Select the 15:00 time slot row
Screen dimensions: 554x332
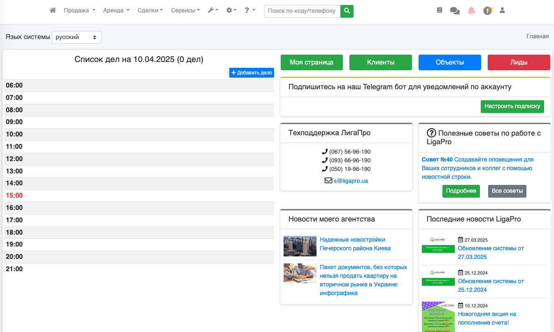[x=139, y=196]
